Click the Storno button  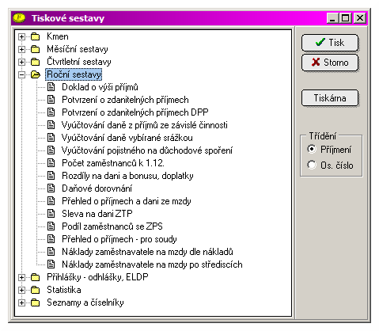click(x=330, y=63)
